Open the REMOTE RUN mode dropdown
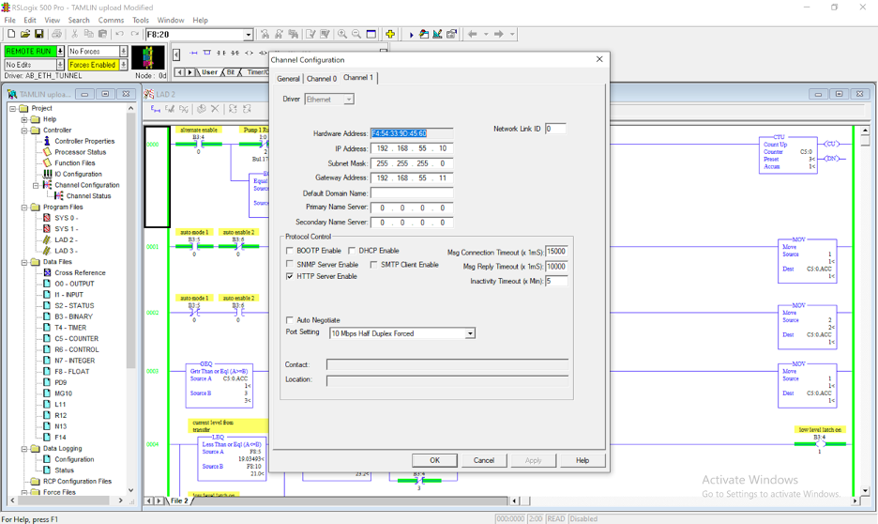The width and height of the screenshot is (878, 524). point(60,51)
